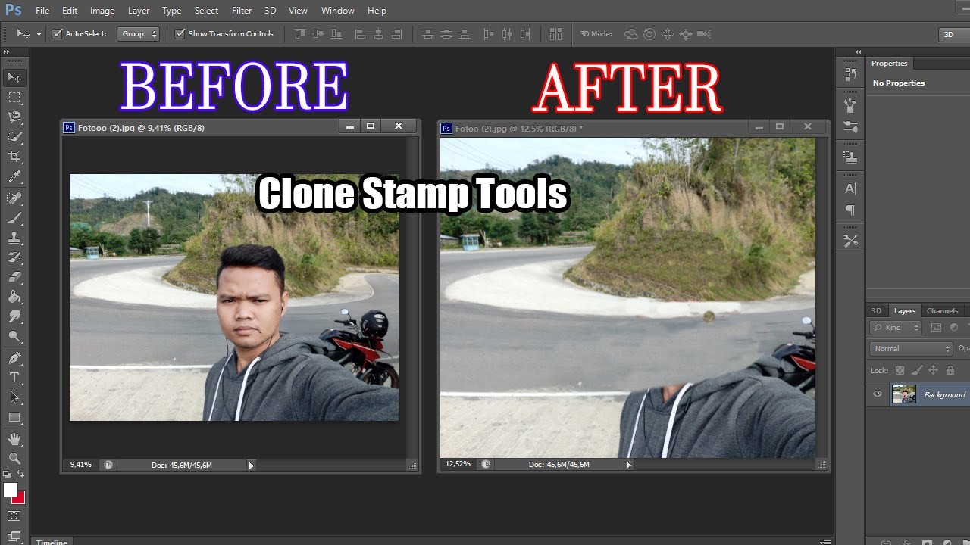Viewport: 970px width, 545px height.
Task: Select the Brush tool
Action: 14,218
